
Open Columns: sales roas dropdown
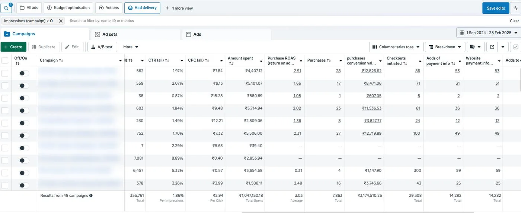pyautogui.click(x=396, y=47)
